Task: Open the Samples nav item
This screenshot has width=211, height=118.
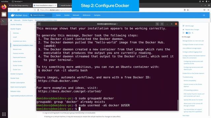Action: [x=97, y=15]
